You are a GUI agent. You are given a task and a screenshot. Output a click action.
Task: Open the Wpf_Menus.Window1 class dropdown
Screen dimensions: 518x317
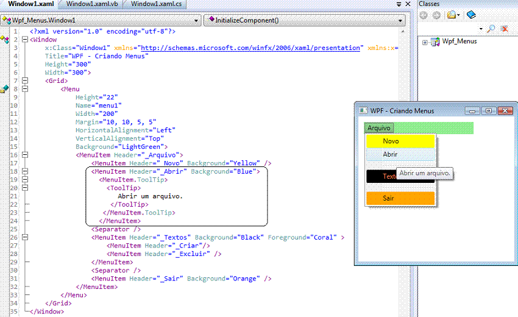[x=196, y=21]
